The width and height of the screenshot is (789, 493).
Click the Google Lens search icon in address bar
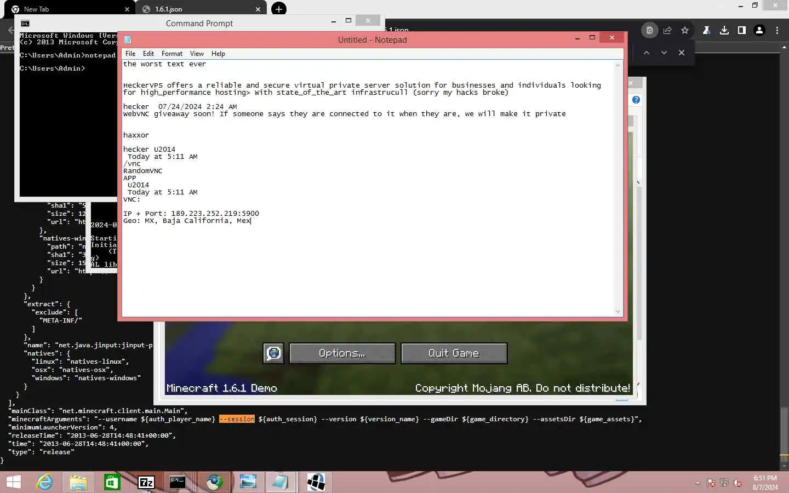pos(650,30)
